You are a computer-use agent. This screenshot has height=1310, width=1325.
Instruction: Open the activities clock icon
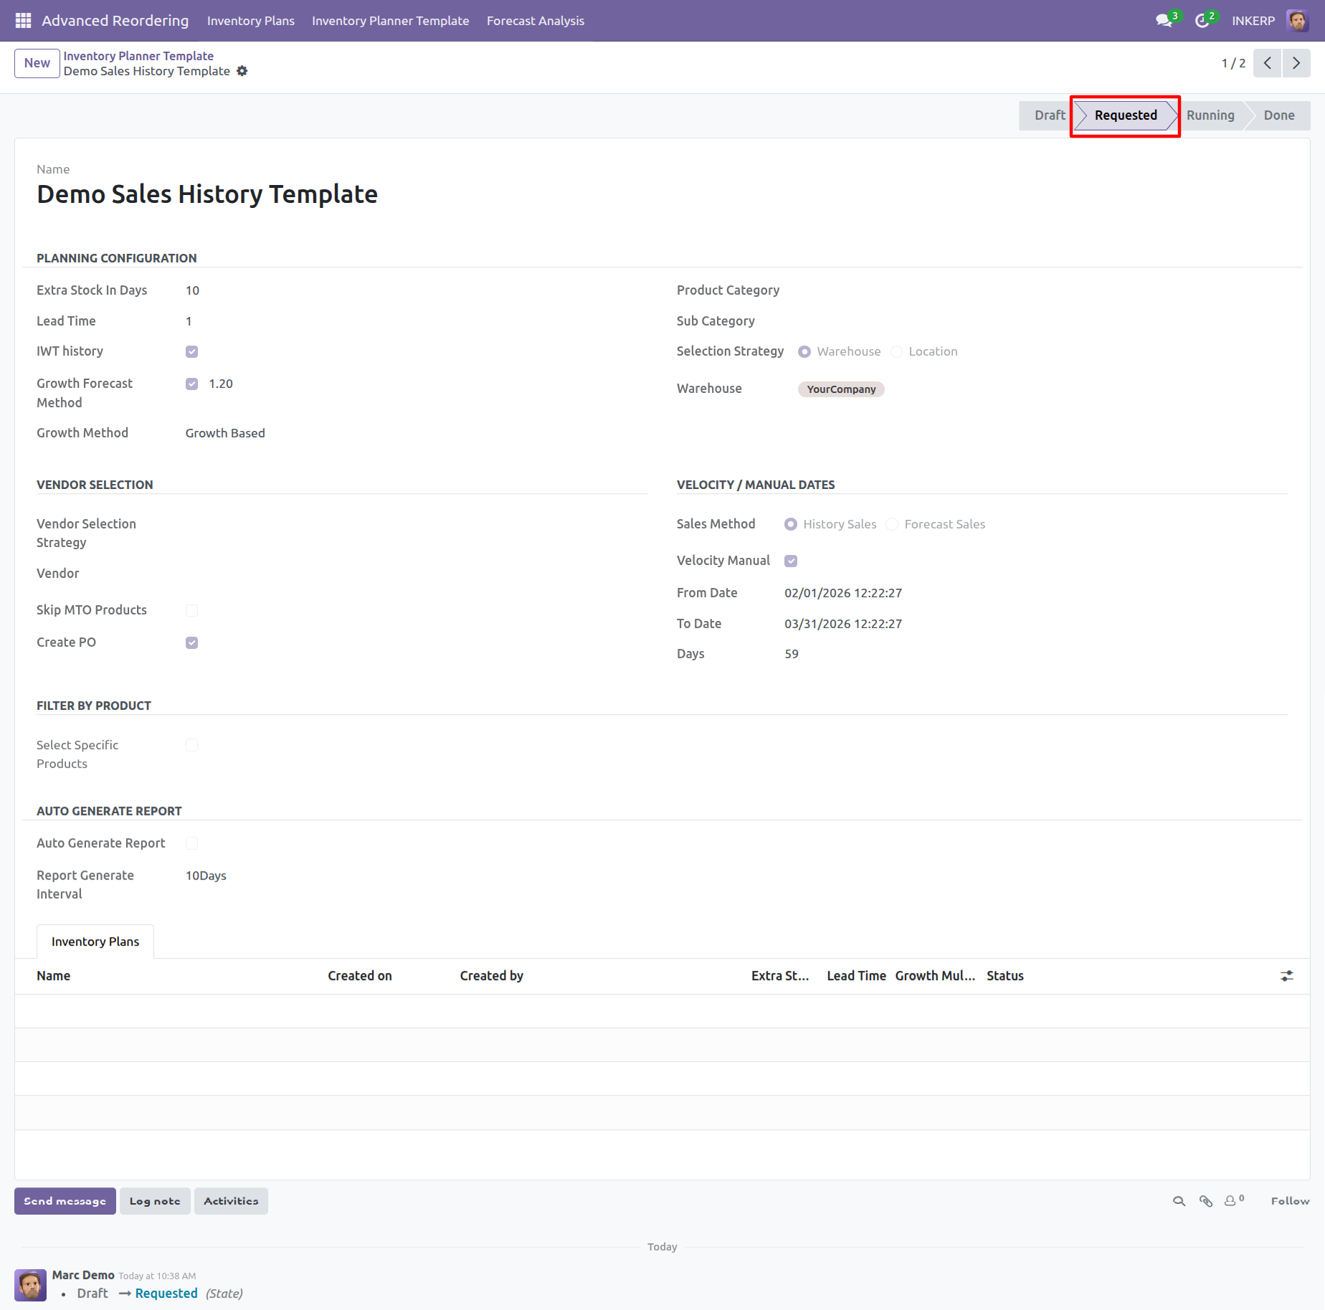[x=1202, y=21]
